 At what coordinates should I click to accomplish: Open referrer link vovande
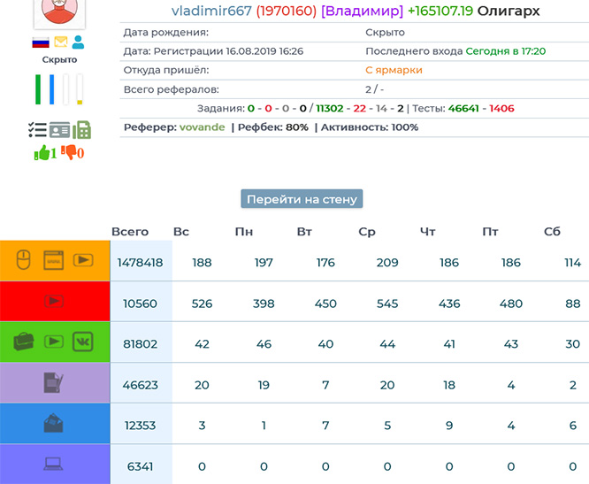tap(201, 127)
